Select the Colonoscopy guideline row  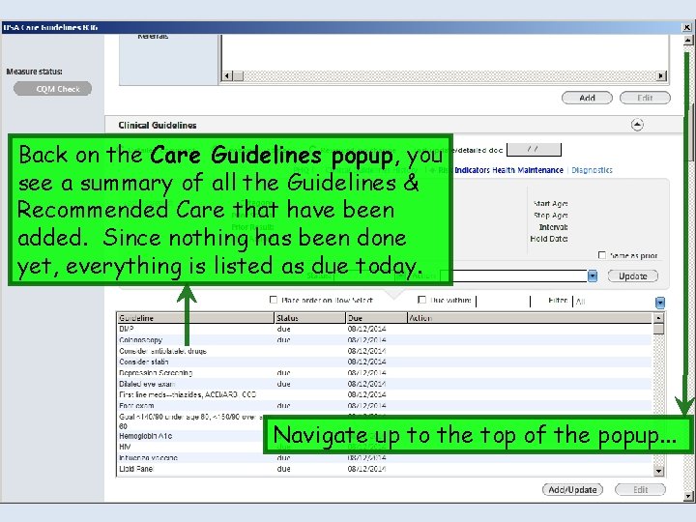[x=385, y=340]
